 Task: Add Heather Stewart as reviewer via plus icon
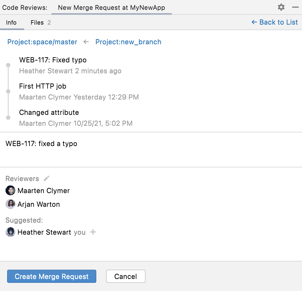(93, 232)
